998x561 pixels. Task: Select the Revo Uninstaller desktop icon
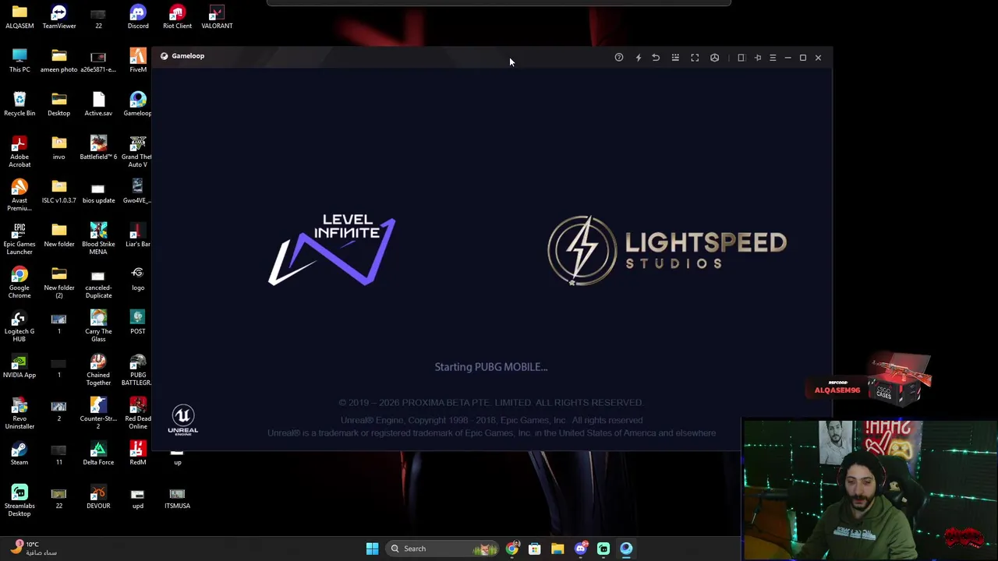19,414
